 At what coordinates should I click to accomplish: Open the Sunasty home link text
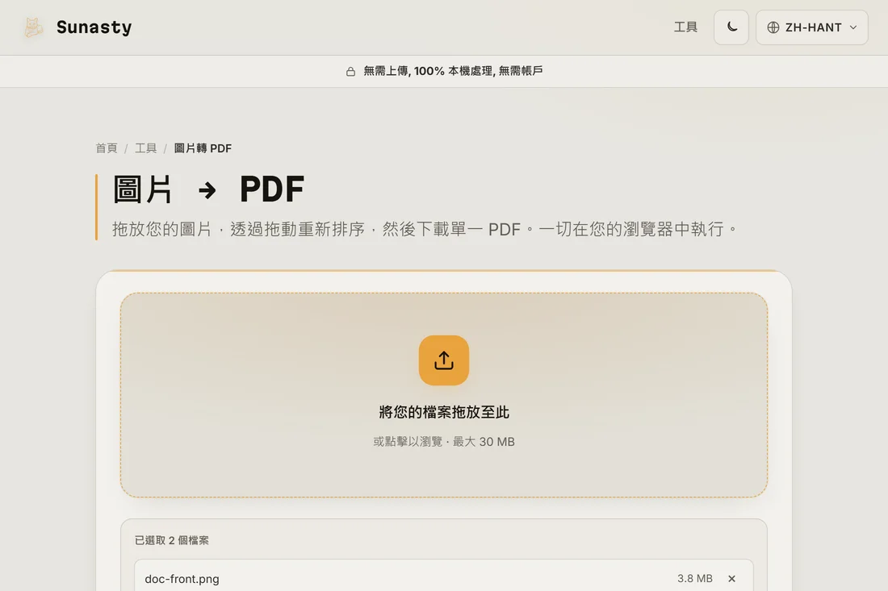pyautogui.click(x=94, y=27)
